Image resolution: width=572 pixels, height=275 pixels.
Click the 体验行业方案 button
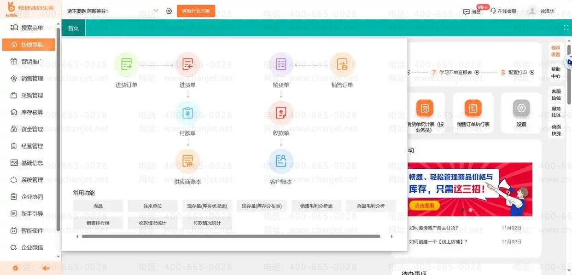pos(196,11)
